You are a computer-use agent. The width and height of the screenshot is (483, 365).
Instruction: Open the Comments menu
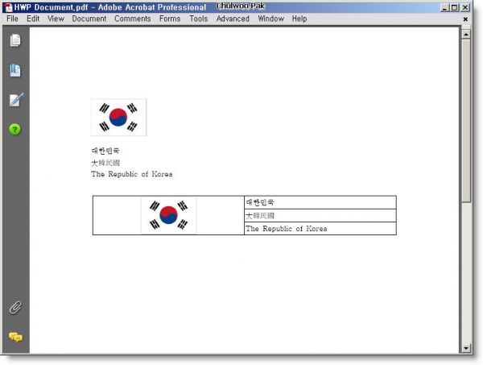tap(133, 19)
